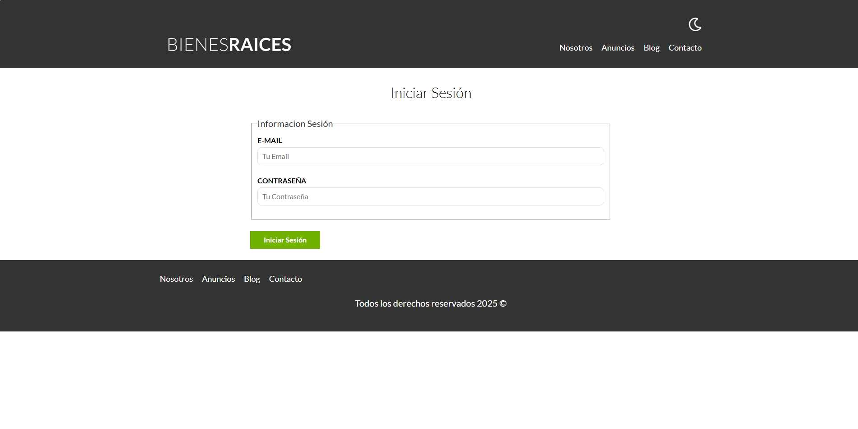858x429 pixels.
Task: Click the CONTRASEÑA field label
Action: [282, 181]
